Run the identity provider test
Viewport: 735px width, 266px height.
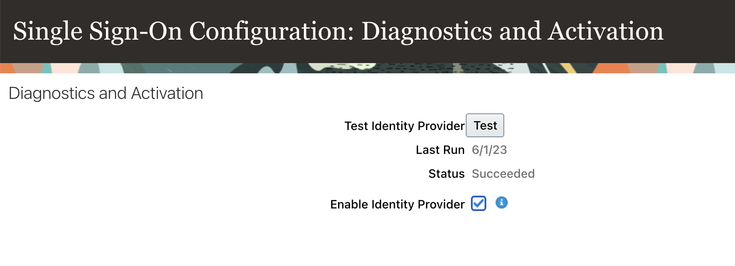tap(485, 125)
